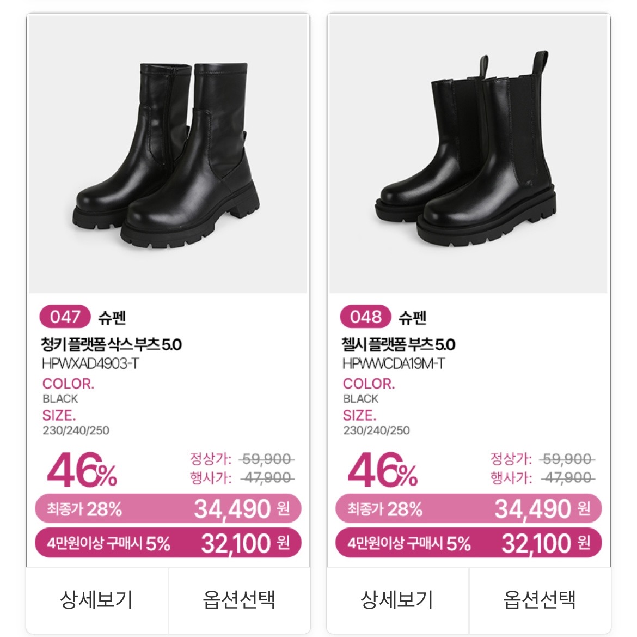Click the 34,490원 final price bar for 048
The image size is (637, 637).
click(468, 509)
